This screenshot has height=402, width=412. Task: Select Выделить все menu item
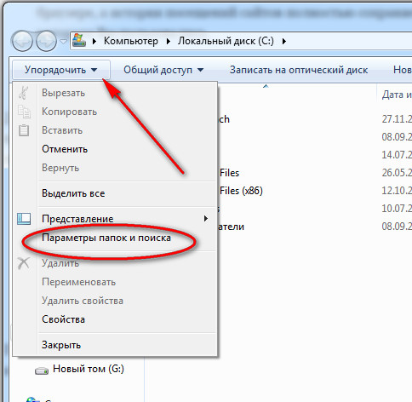(x=73, y=193)
